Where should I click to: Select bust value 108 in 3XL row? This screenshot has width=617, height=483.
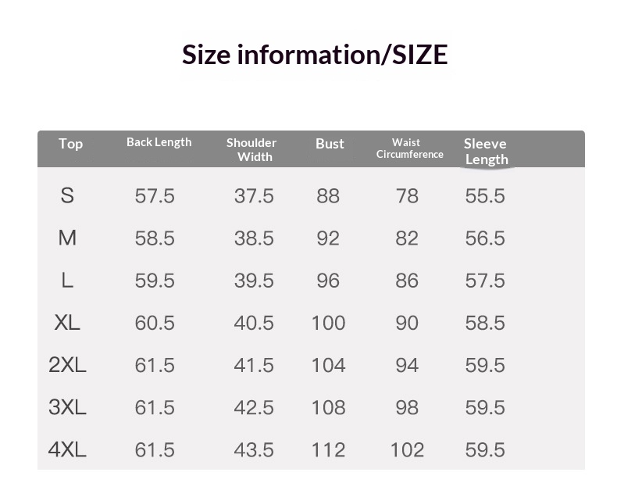(x=329, y=407)
